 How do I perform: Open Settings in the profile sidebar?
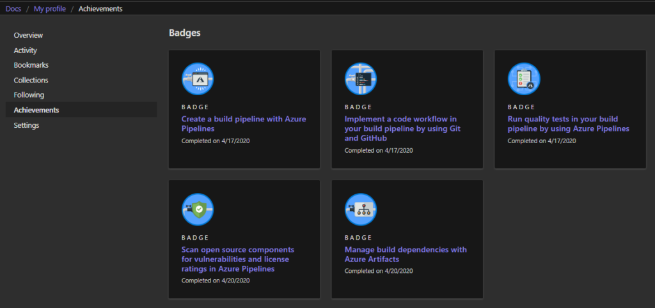click(26, 125)
